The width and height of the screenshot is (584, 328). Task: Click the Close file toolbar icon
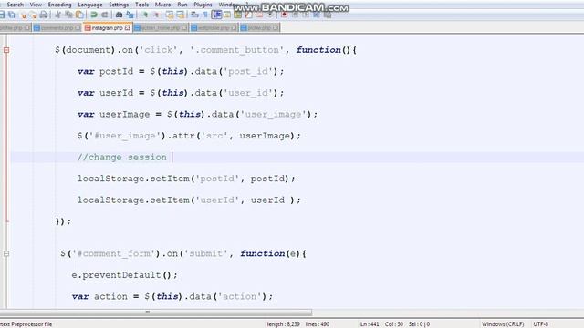pyautogui.click(x=24, y=15)
